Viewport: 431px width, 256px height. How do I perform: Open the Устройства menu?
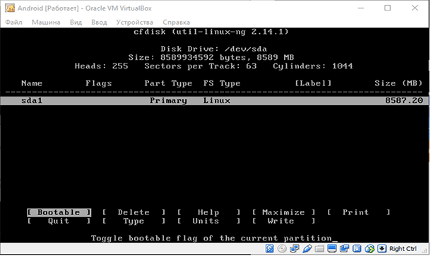click(x=135, y=23)
